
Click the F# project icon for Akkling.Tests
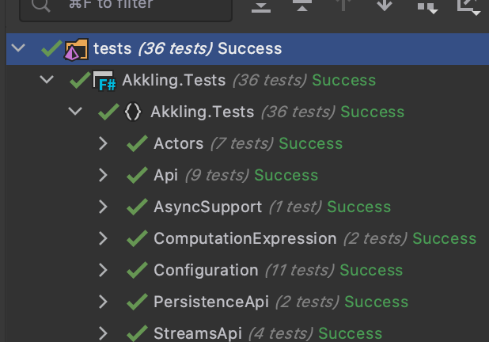104,81
